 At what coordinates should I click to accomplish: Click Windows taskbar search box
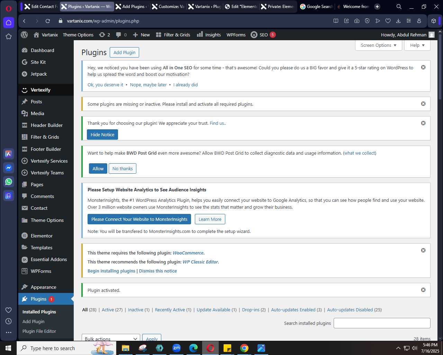(66, 348)
